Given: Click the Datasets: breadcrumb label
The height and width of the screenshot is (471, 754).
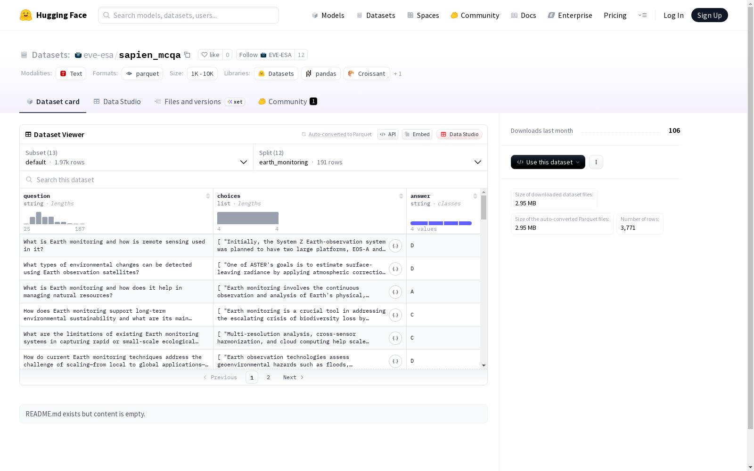Looking at the screenshot, I should [51, 55].
